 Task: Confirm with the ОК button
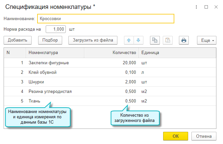coord(175,136)
